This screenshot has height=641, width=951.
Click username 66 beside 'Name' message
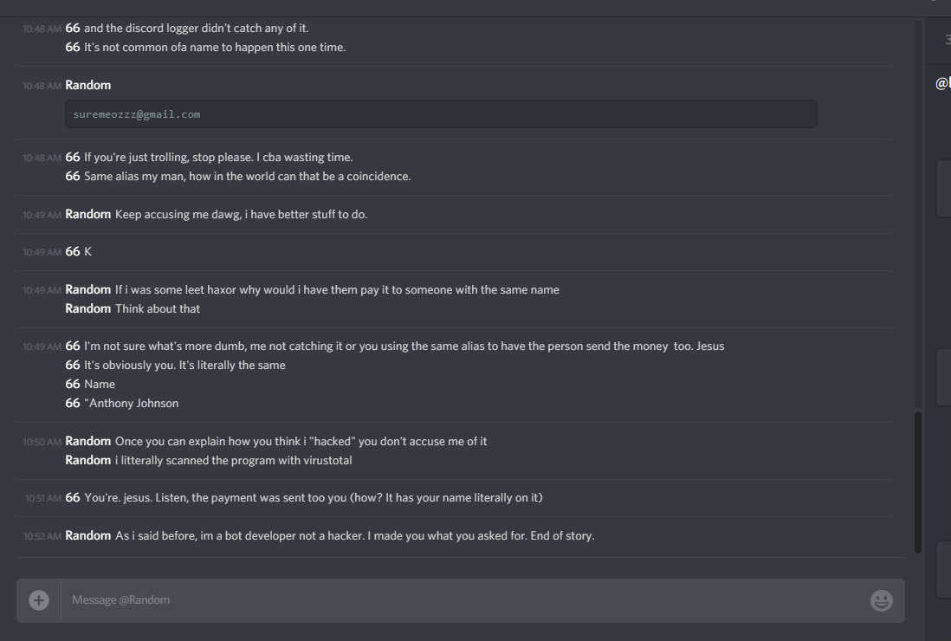[73, 384]
